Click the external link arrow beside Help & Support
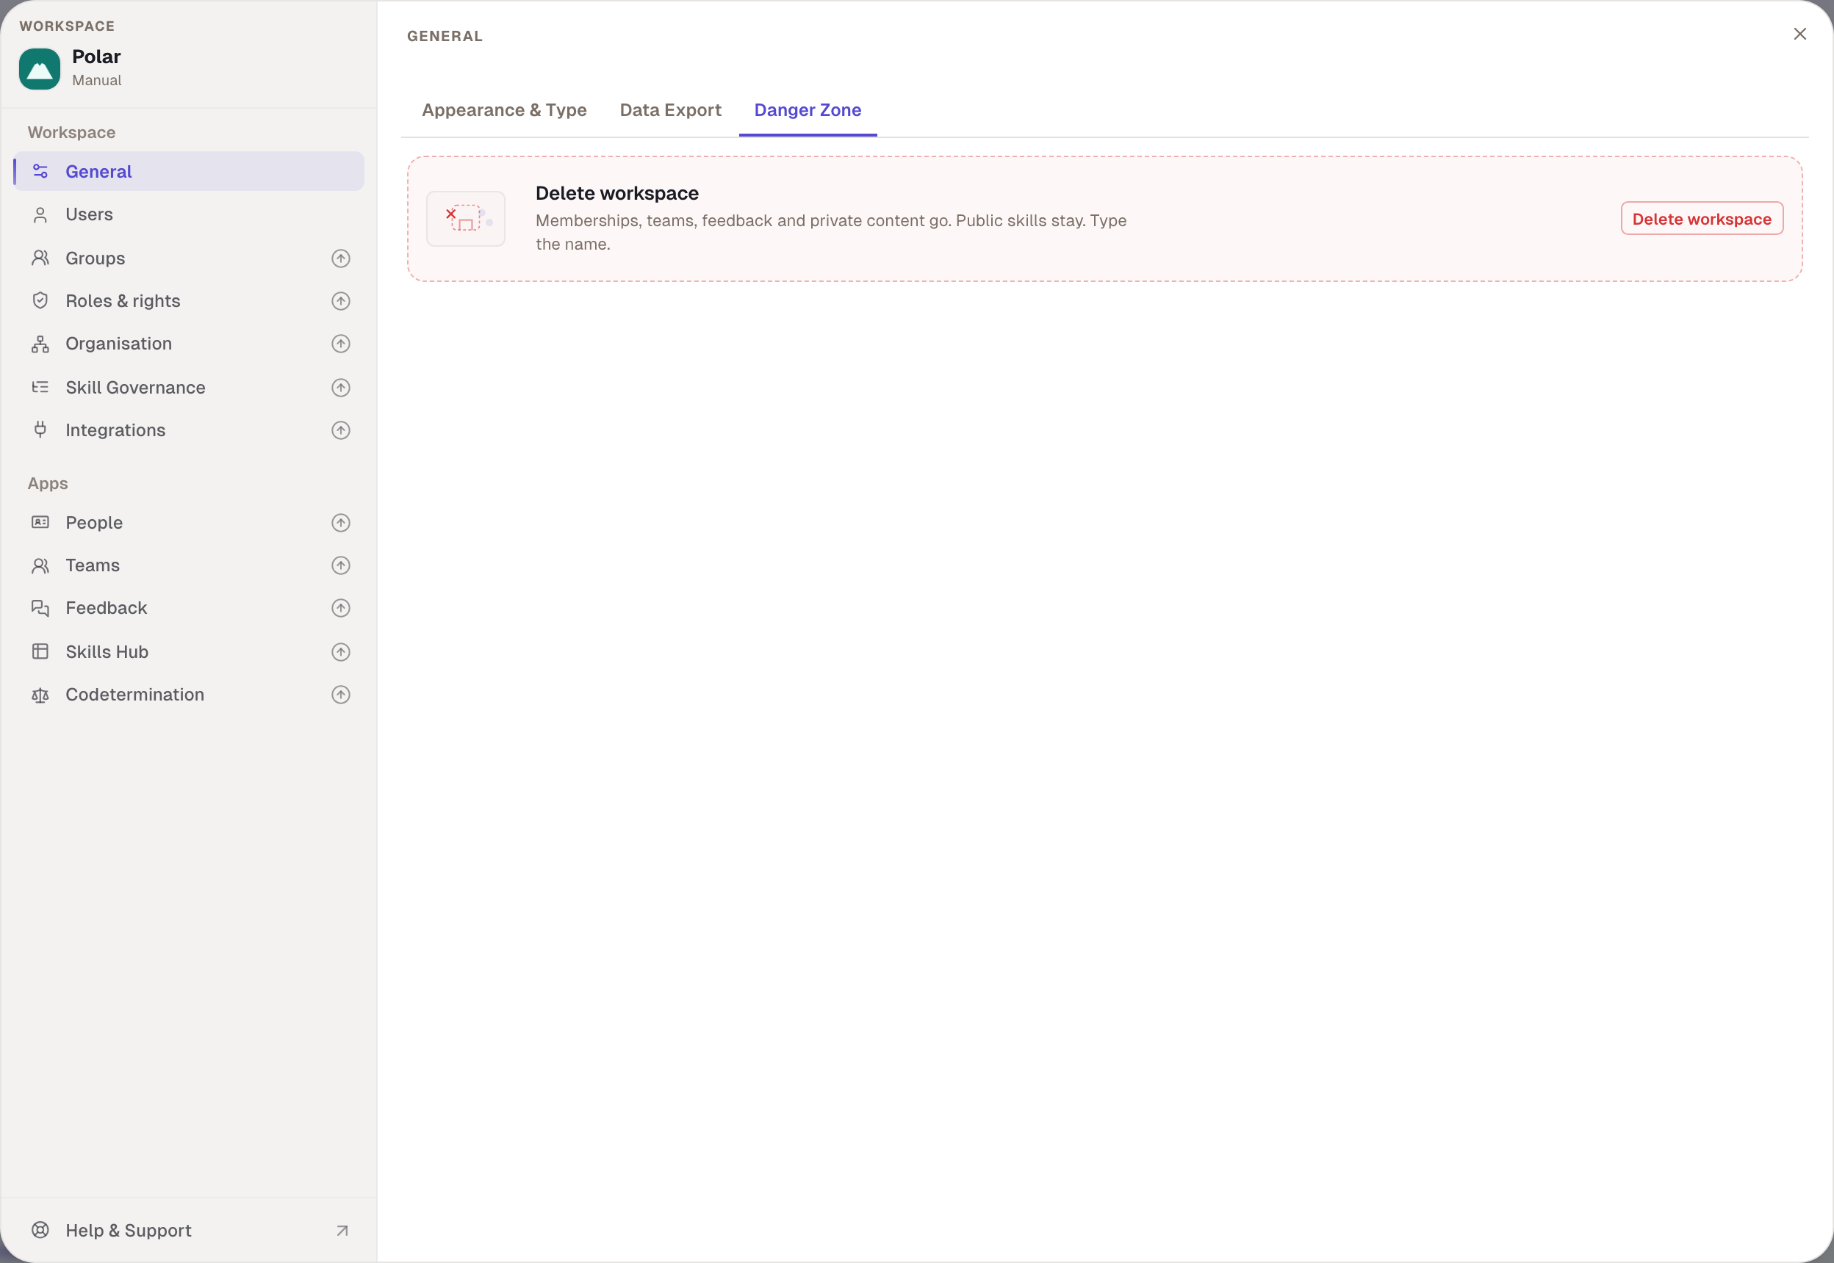The image size is (1834, 1263). [342, 1231]
